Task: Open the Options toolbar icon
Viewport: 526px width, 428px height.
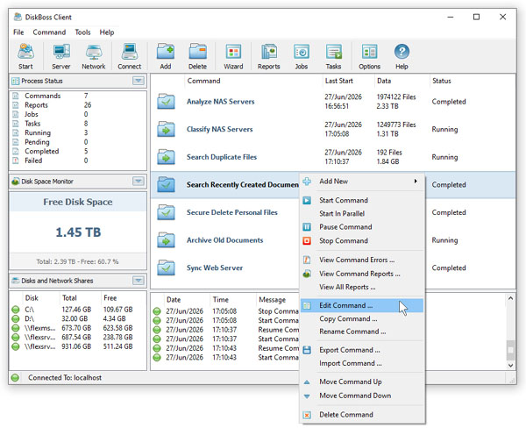Action: pos(369,56)
